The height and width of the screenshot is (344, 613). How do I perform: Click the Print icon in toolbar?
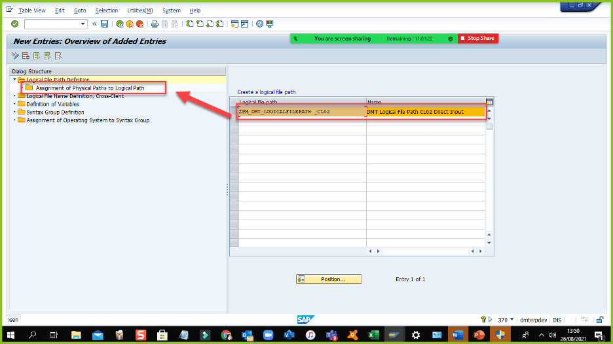tap(155, 24)
